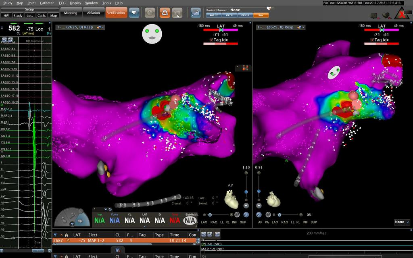Click the Stability N/A indicator

pos(190,220)
